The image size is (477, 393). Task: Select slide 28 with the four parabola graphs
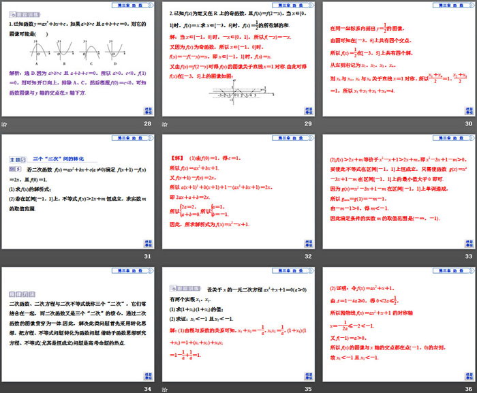pyautogui.click(x=78, y=60)
